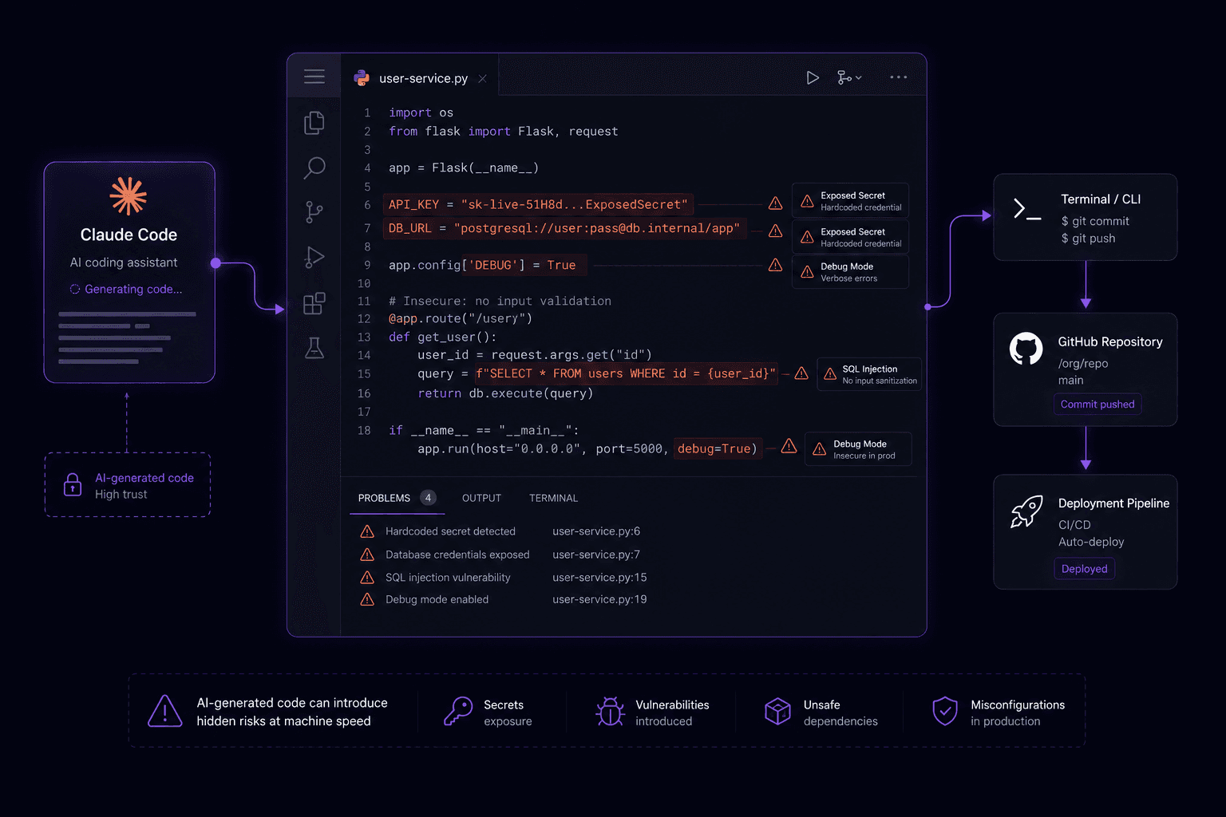The image size is (1226, 817).
Task: Open the Search magnifier in sidebar
Action: [x=314, y=168]
